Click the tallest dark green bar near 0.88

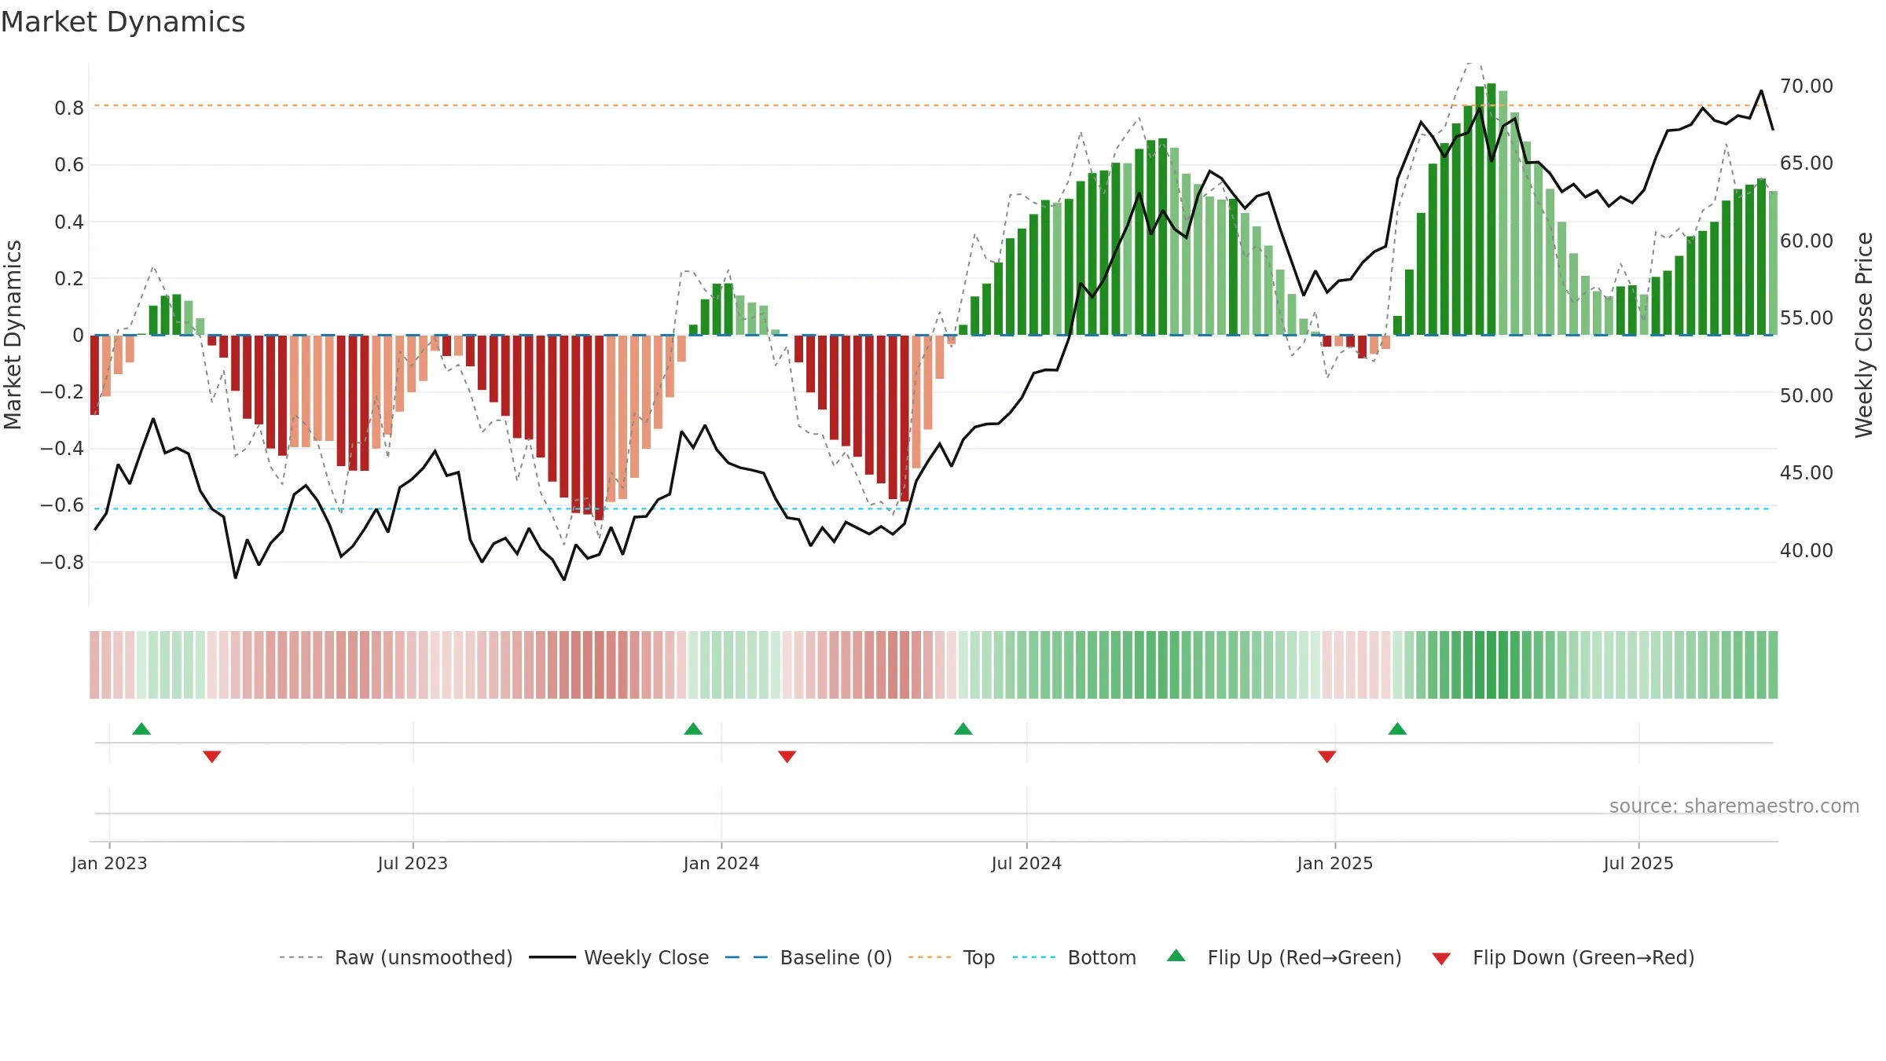click(x=1492, y=209)
